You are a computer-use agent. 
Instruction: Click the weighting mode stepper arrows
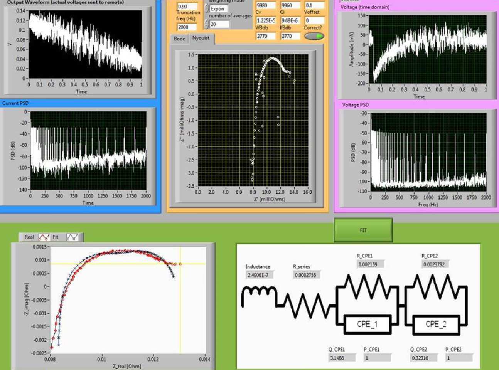[x=206, y=8]
